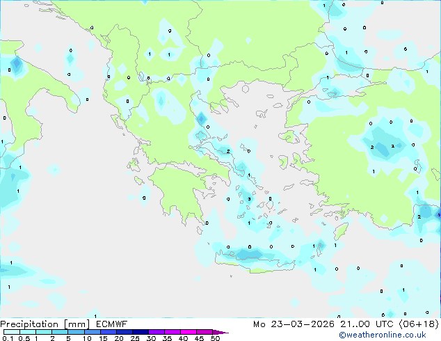Select the 35–40 mm legend color box
The image size is (441, 341).
point(172,332)
